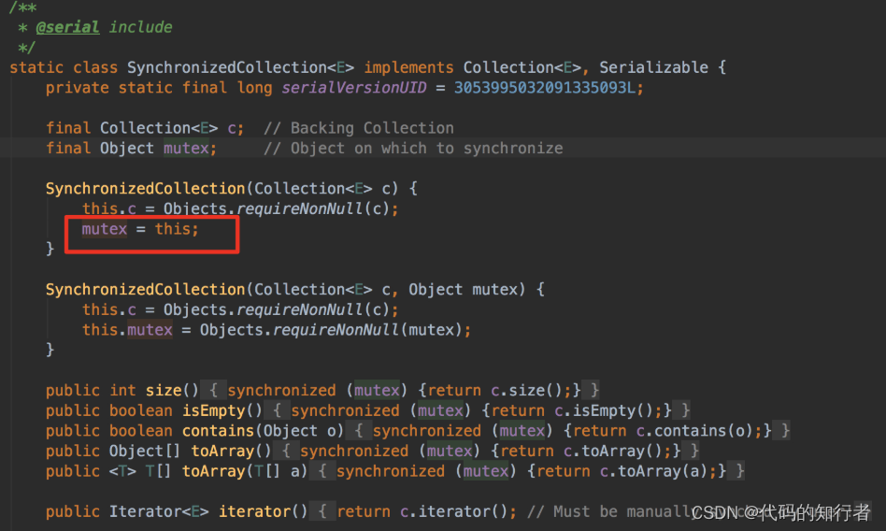Click the @serial Javadoc tag
This screenshot has width=886, height=531.
point(67,27)
